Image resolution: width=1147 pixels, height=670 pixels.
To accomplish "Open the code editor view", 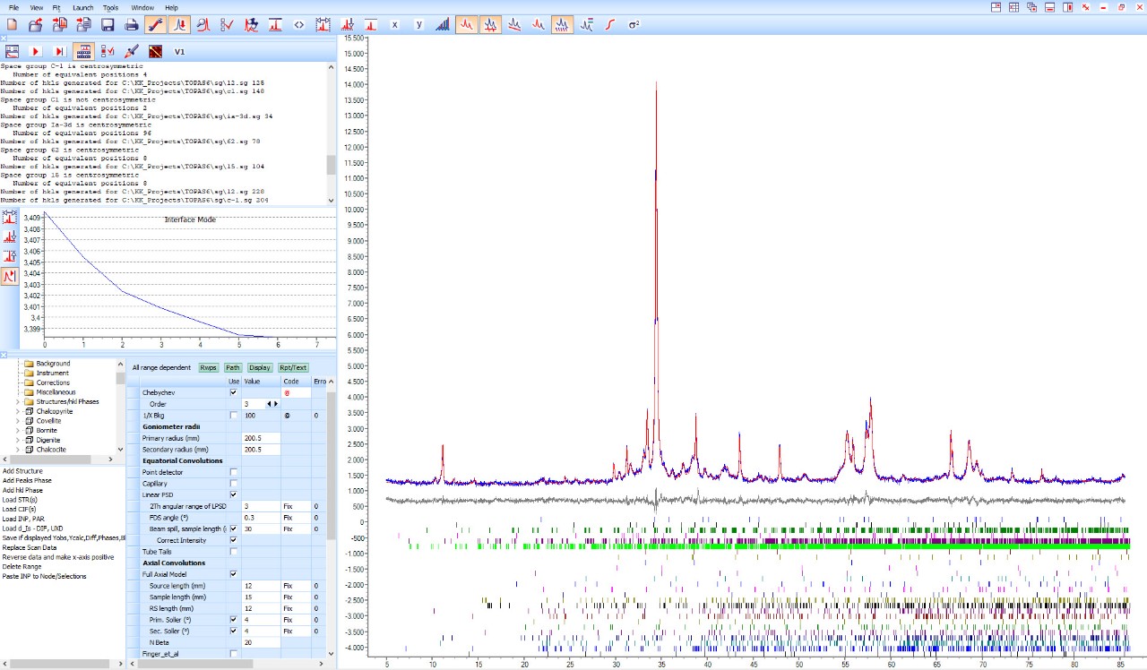I will [299, 24].
